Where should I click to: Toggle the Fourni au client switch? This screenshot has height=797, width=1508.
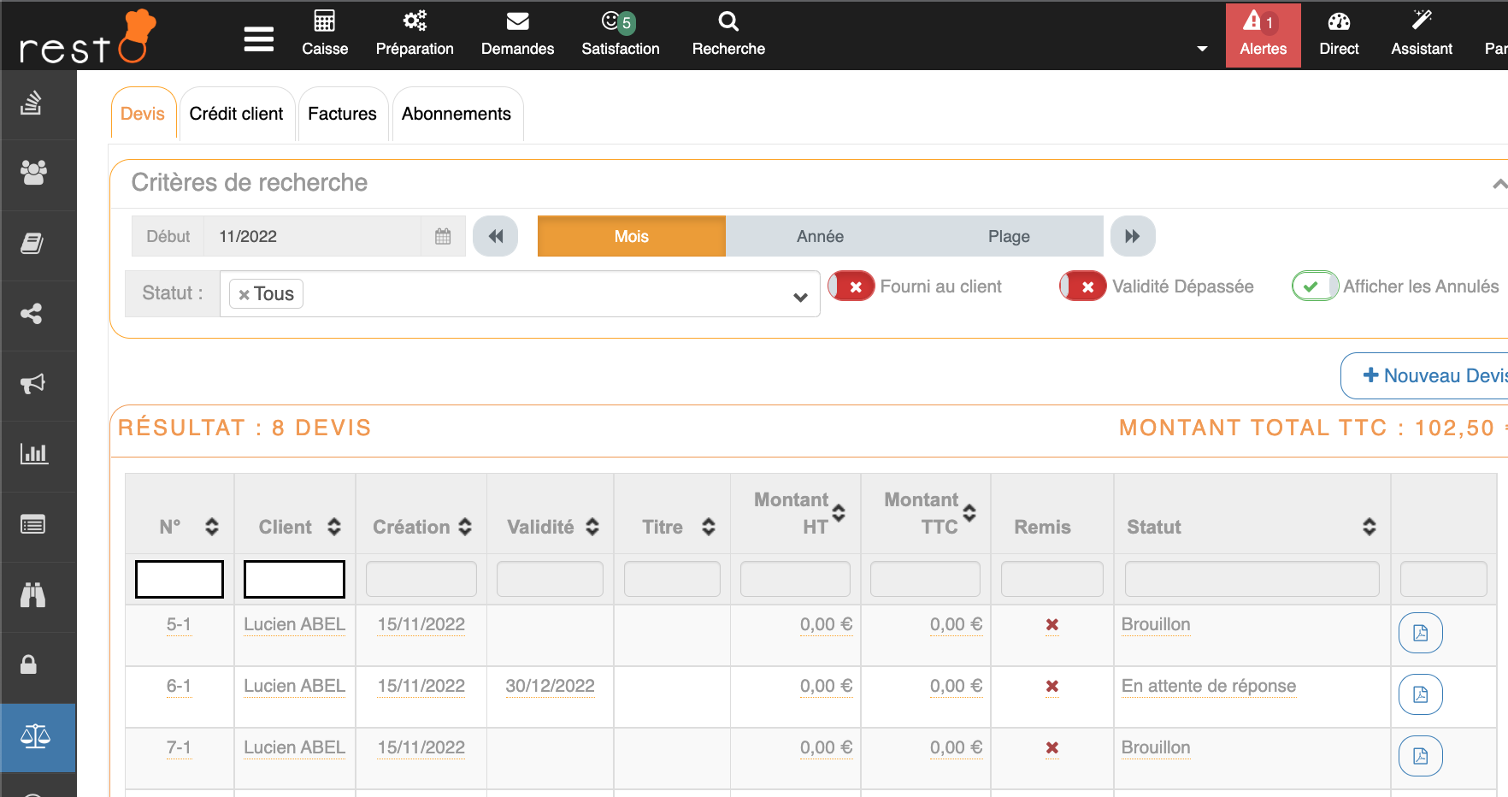[x=851, y=286]
